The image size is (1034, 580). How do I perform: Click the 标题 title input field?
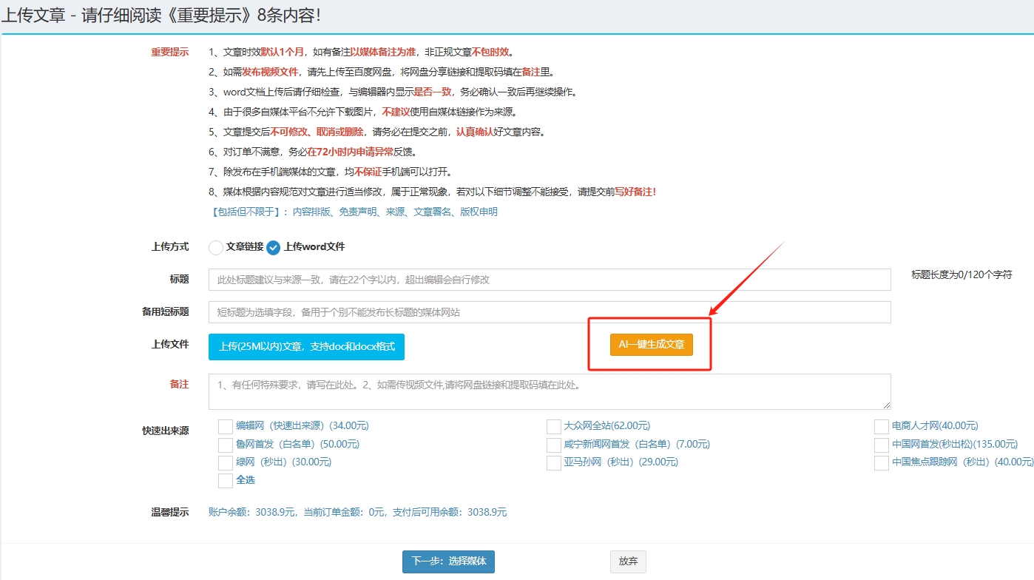click(549, 280)
